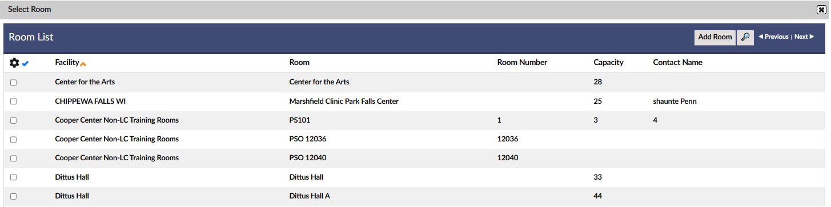Go to Next page of rooms

[804, 37]
